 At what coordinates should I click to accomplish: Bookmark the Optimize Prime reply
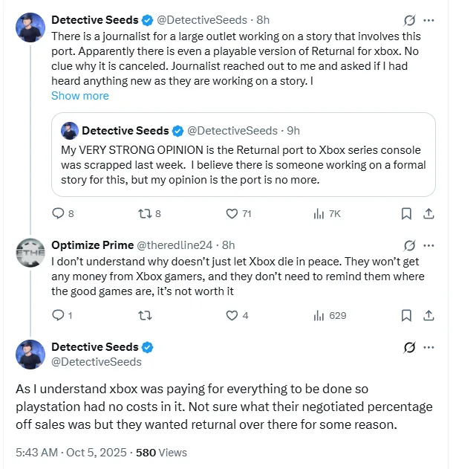pyautogui.click(x=406, y=315)
